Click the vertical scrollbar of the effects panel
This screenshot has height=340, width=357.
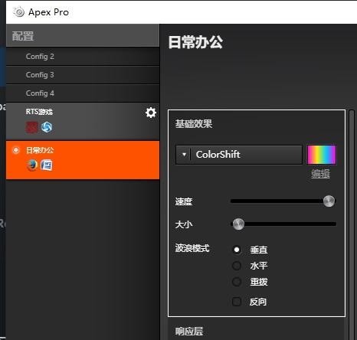(352, 224)
